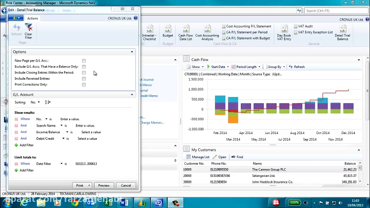
Task: Open Cash Flow Date List report
Action: pyautogui.click(x=185, y=33)
